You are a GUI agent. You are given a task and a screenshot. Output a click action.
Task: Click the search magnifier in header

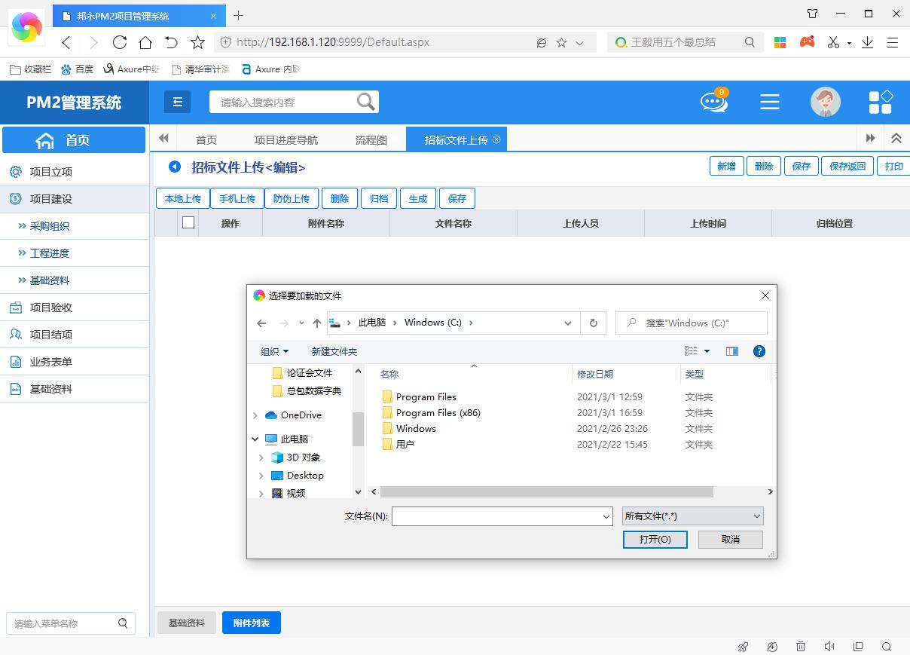click(x=365, y=102)
